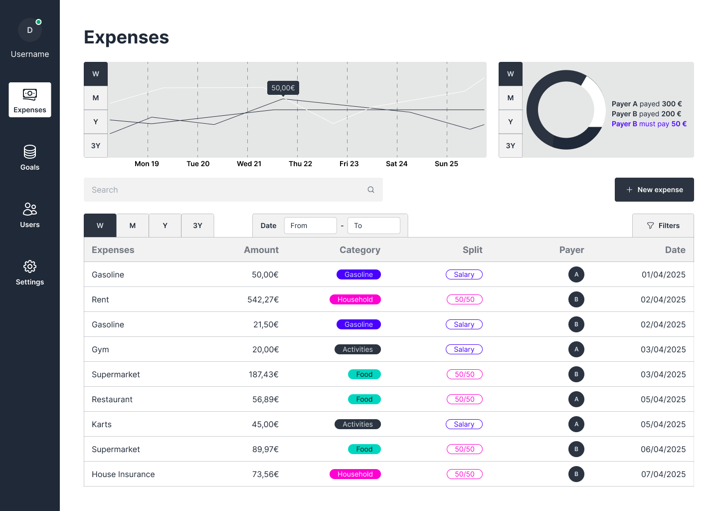Click the user avatar D

(30, 30)
